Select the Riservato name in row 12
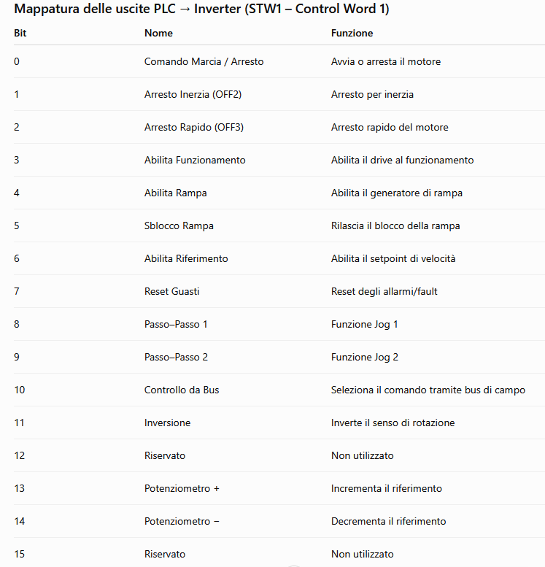 [165, 455]
